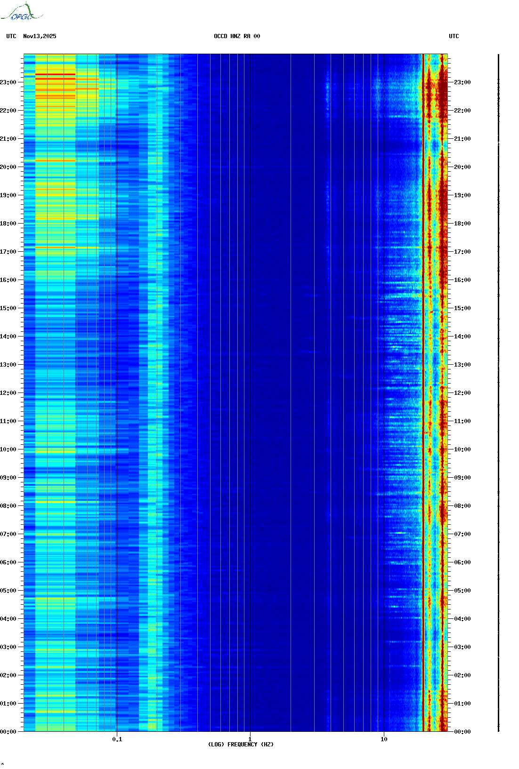Click the right 15:00 time label

point(462,308)
